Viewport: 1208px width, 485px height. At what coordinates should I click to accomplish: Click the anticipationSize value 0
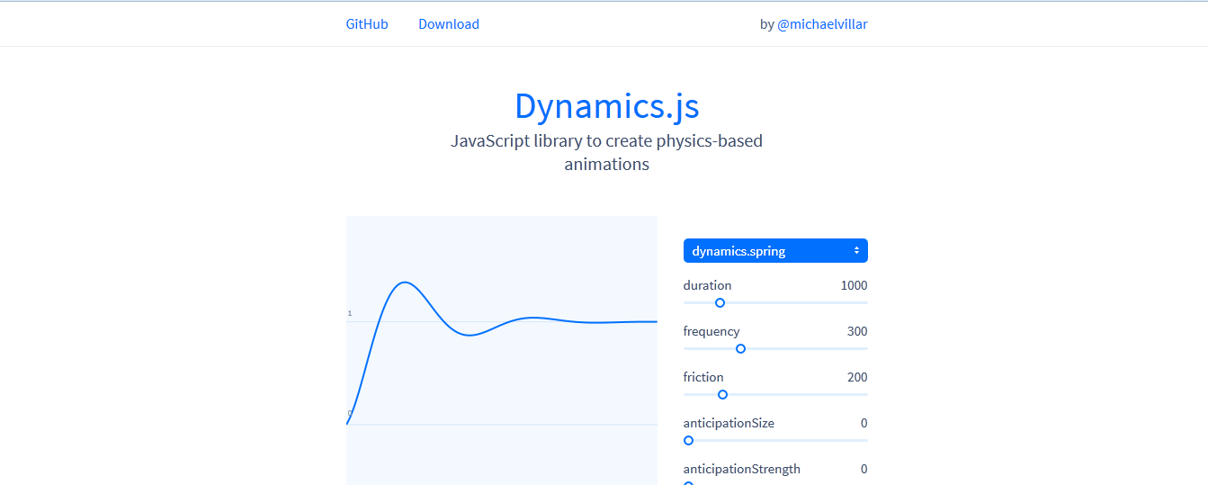coord(863,423)
